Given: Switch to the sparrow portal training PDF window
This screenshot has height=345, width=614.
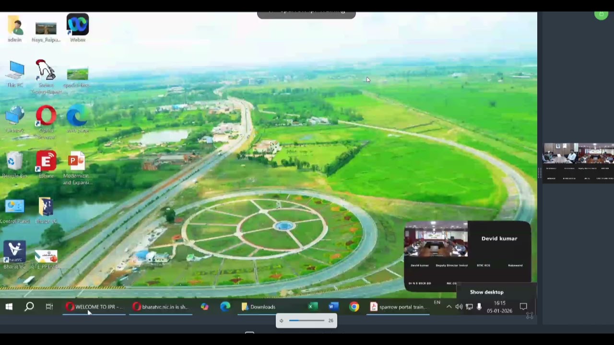Looking at the screenshot, I should [398, 307].
